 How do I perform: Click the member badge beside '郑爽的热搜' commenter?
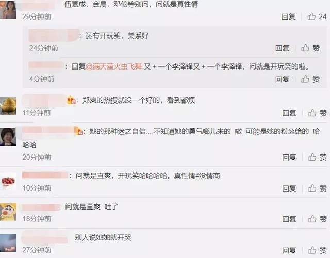71,100
